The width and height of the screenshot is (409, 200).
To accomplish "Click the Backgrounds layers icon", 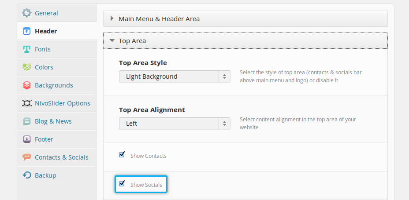I will pos(27,85).
